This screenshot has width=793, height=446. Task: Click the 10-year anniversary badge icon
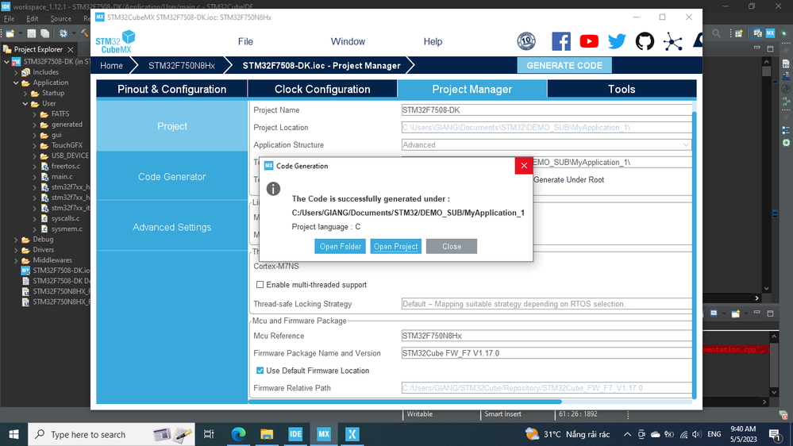point(526,41)
